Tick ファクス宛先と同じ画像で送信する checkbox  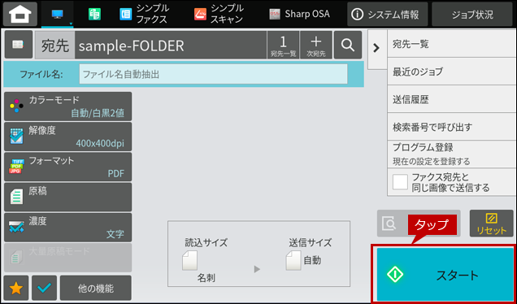click(400, 182)
